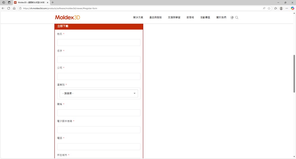Focus the 電子郵件信箱 input field
296x159 pixels.
99,130
